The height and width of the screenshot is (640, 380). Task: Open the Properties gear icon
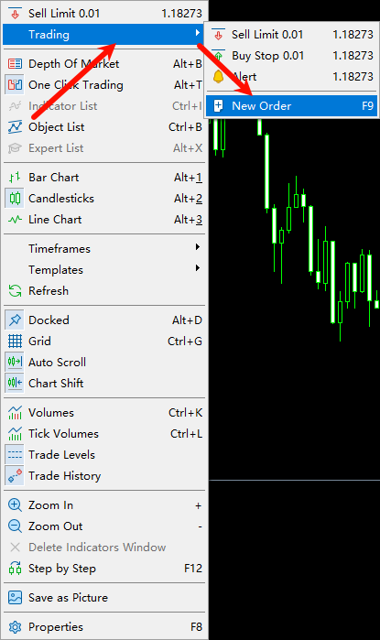[15, 627]
